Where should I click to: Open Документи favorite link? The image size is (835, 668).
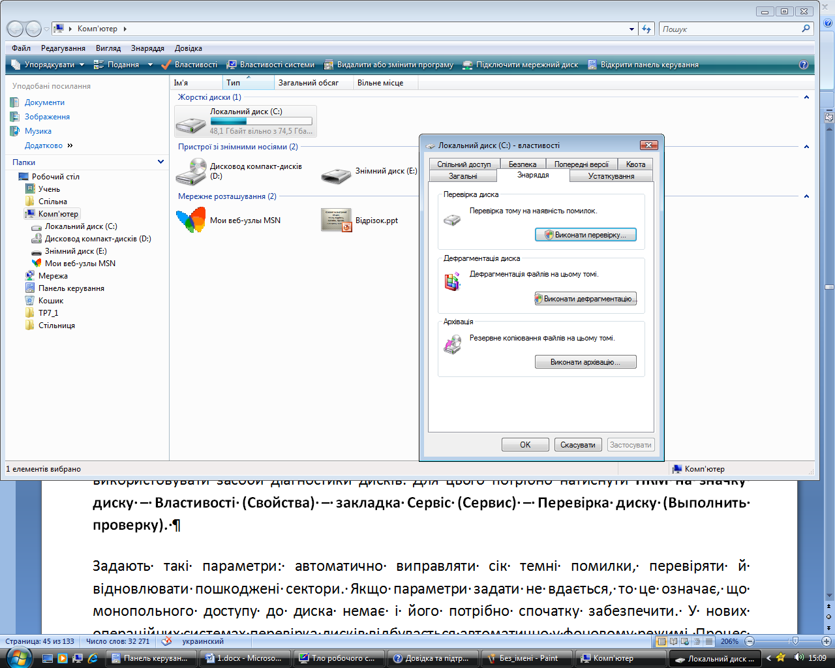pos(44,102)
